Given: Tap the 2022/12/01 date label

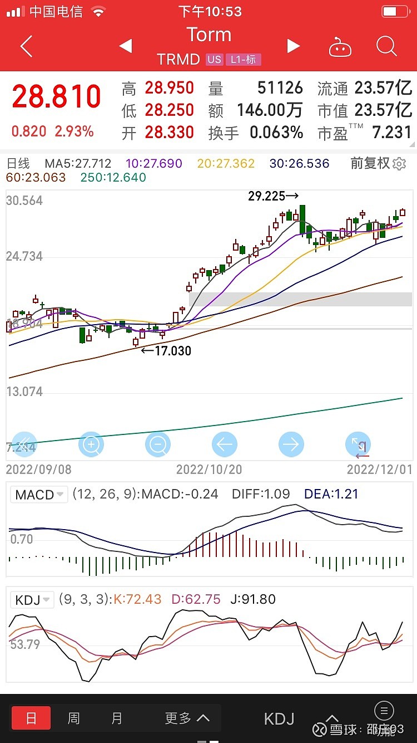Looking at the screenshot, I should 380,470.
